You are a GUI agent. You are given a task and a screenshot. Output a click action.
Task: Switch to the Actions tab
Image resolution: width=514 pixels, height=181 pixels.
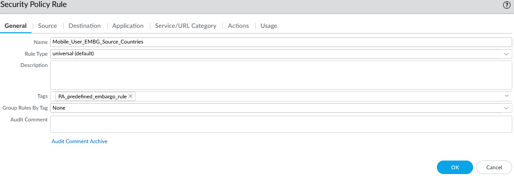tap(238, 26)
